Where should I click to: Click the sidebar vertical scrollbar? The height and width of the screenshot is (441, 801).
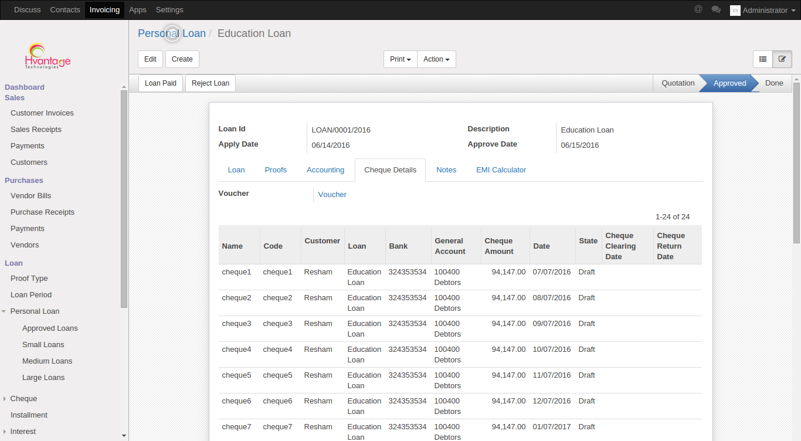point(124,199)
